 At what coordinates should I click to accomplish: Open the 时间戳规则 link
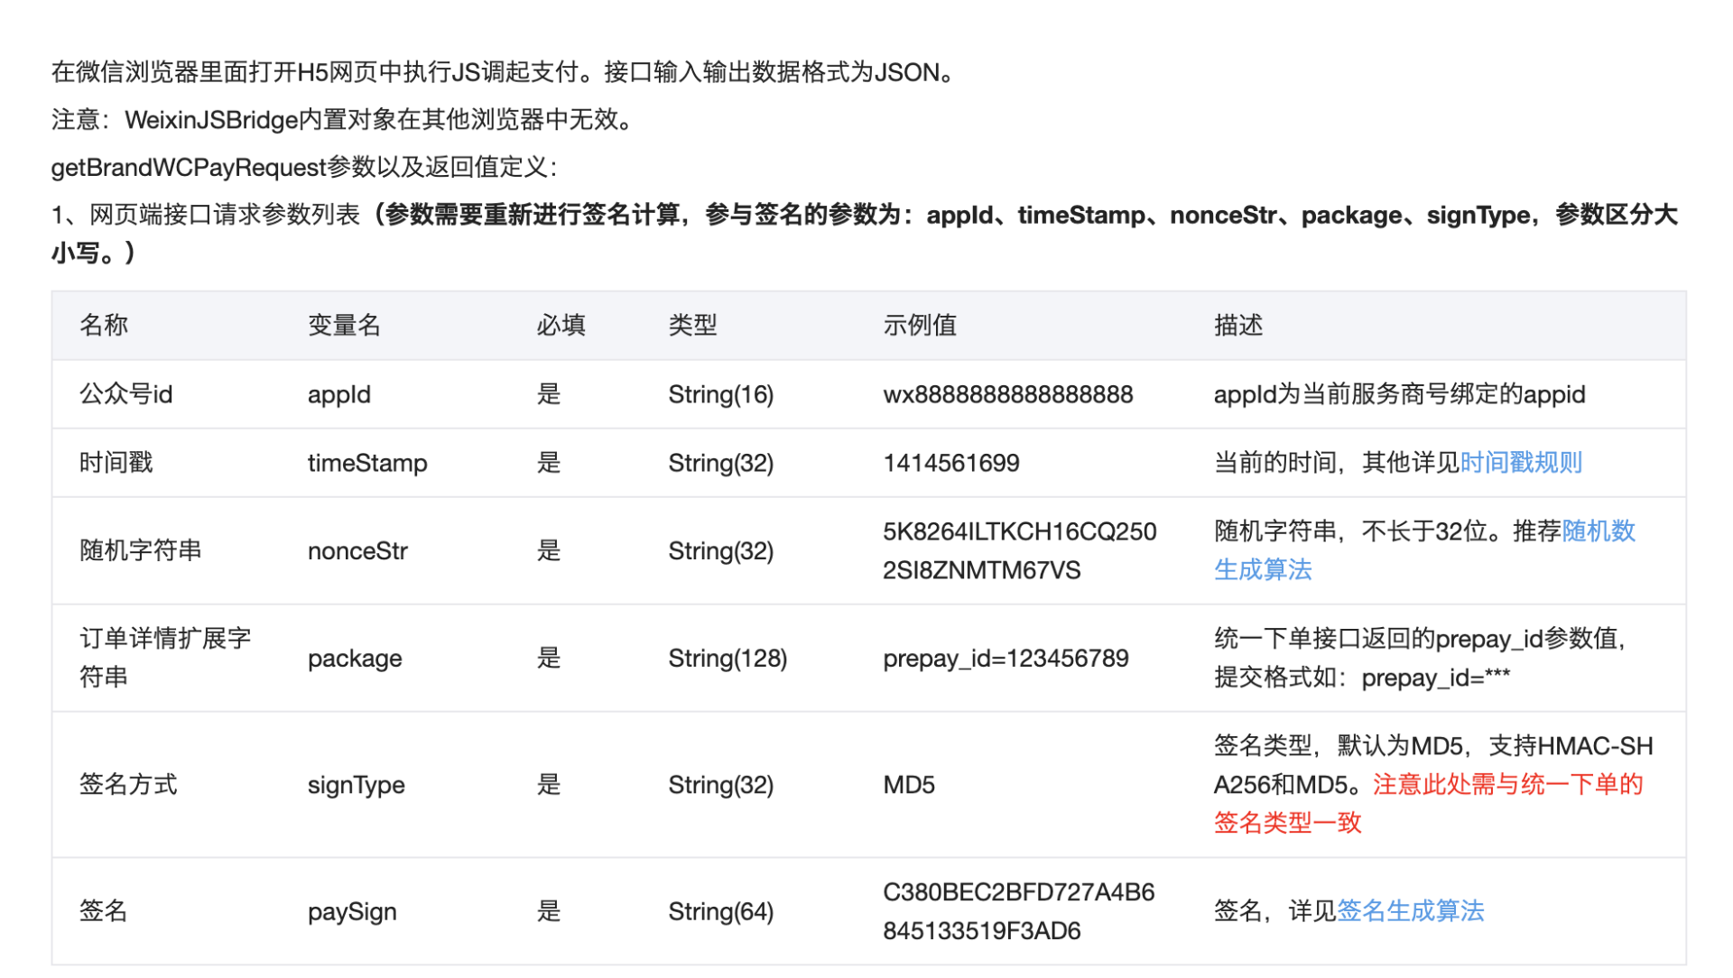pyautogui.click(x=1521, y=463)
